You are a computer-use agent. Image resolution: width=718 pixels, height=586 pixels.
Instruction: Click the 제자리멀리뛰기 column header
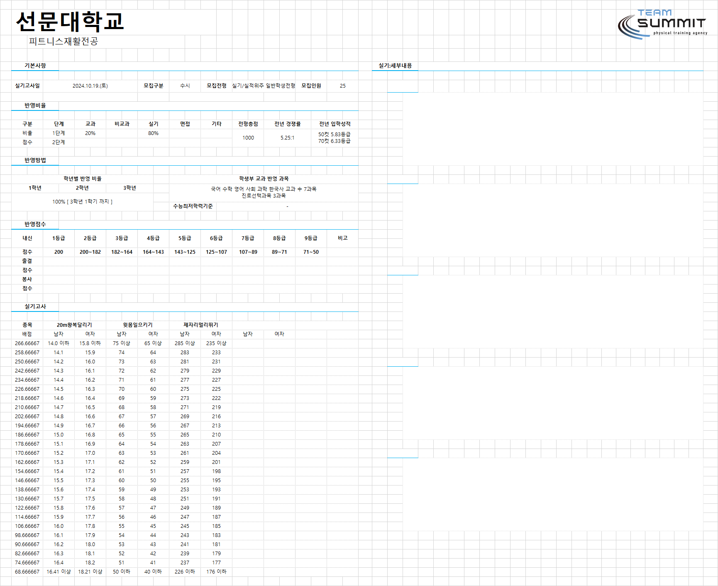pos(200,325)
